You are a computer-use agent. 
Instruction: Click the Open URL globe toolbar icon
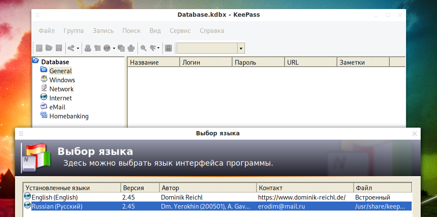coord(107,48)
